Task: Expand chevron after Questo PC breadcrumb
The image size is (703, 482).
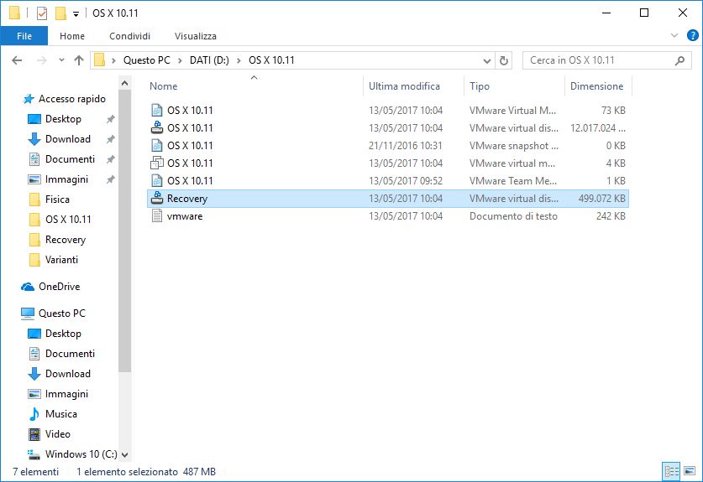Action: pos(180,60)
